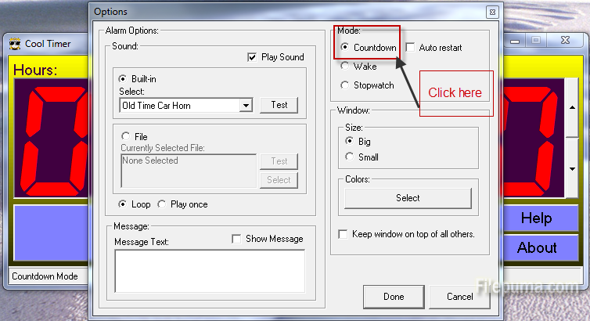The image size is (590, 321).
Task: Click the down arrow beside the digits
Action: click(x=572, y=168)
